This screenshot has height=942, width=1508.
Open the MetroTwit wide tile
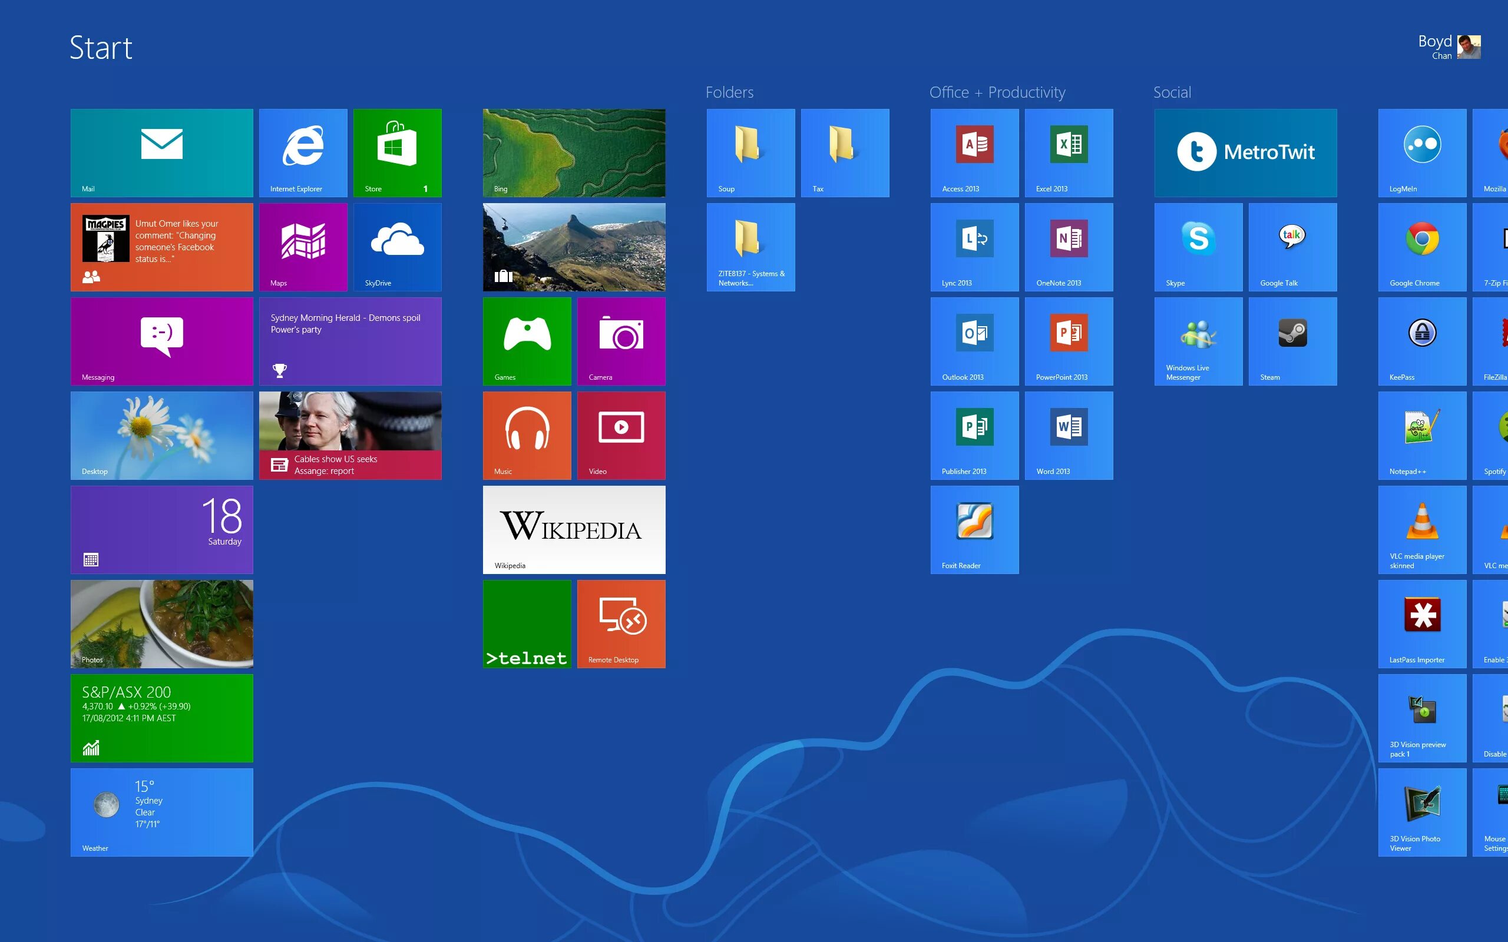1245,152
